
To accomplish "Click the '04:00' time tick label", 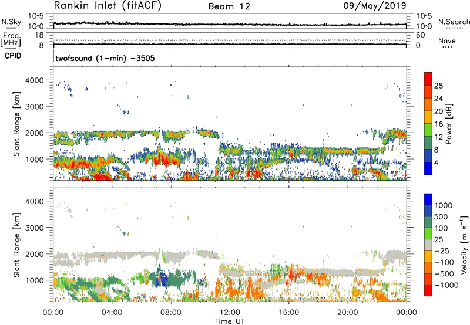I will click(x=112, y=313).
